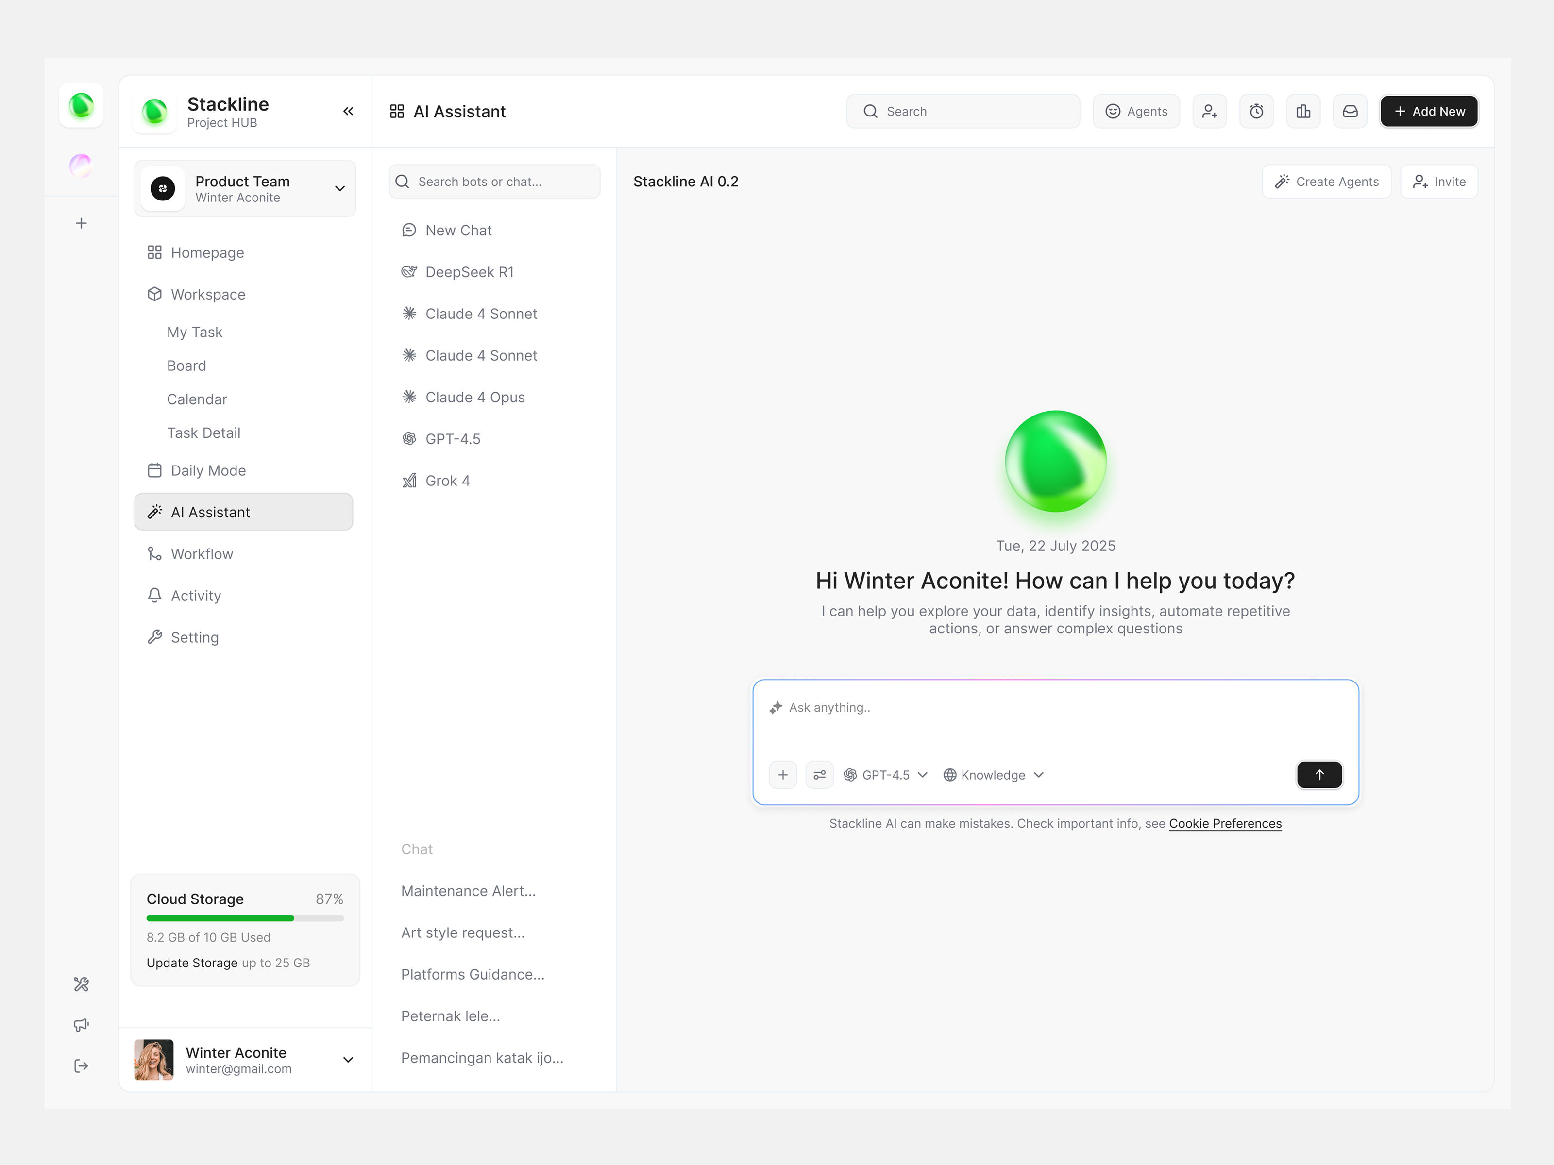Click the Create Agents button
This screenshot has width=1554, height=1165.
(1326, 182)
